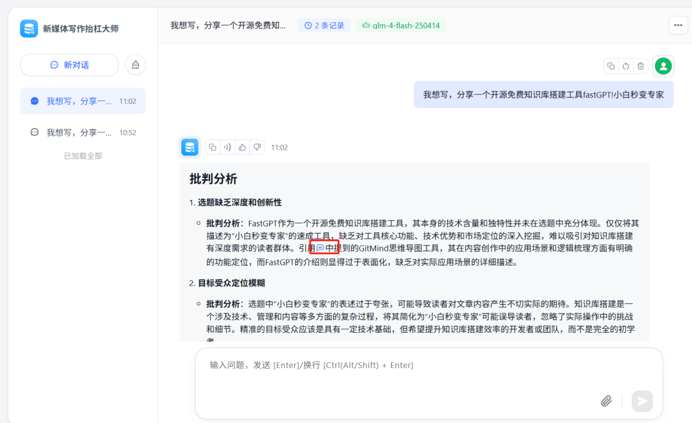Click the glm-4-flash-250414 model tag

click(x=400, y=26)
